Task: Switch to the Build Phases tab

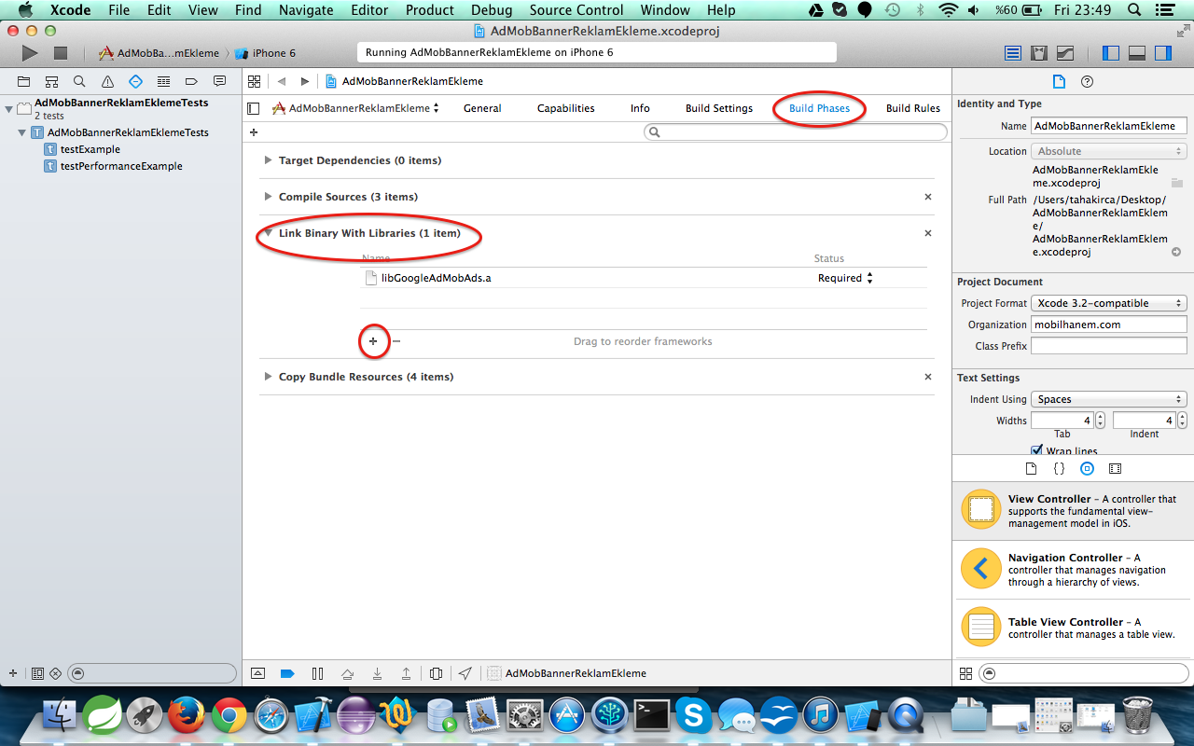Action: [x=819, y=108]
